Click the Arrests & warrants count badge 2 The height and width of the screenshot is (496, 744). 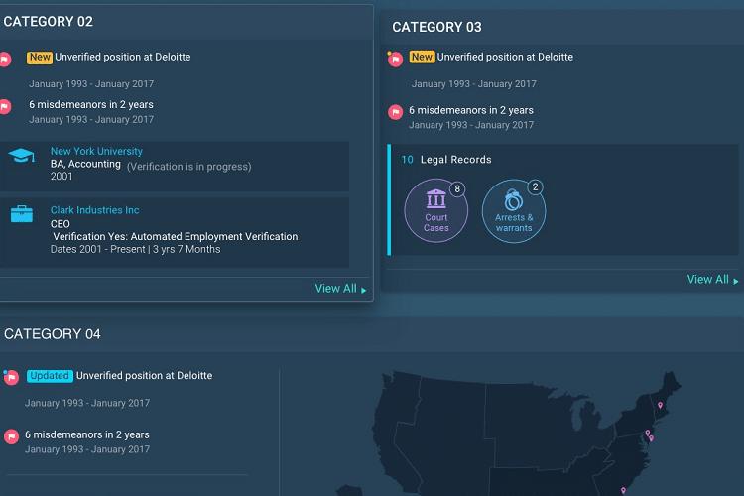click(535, 187)
